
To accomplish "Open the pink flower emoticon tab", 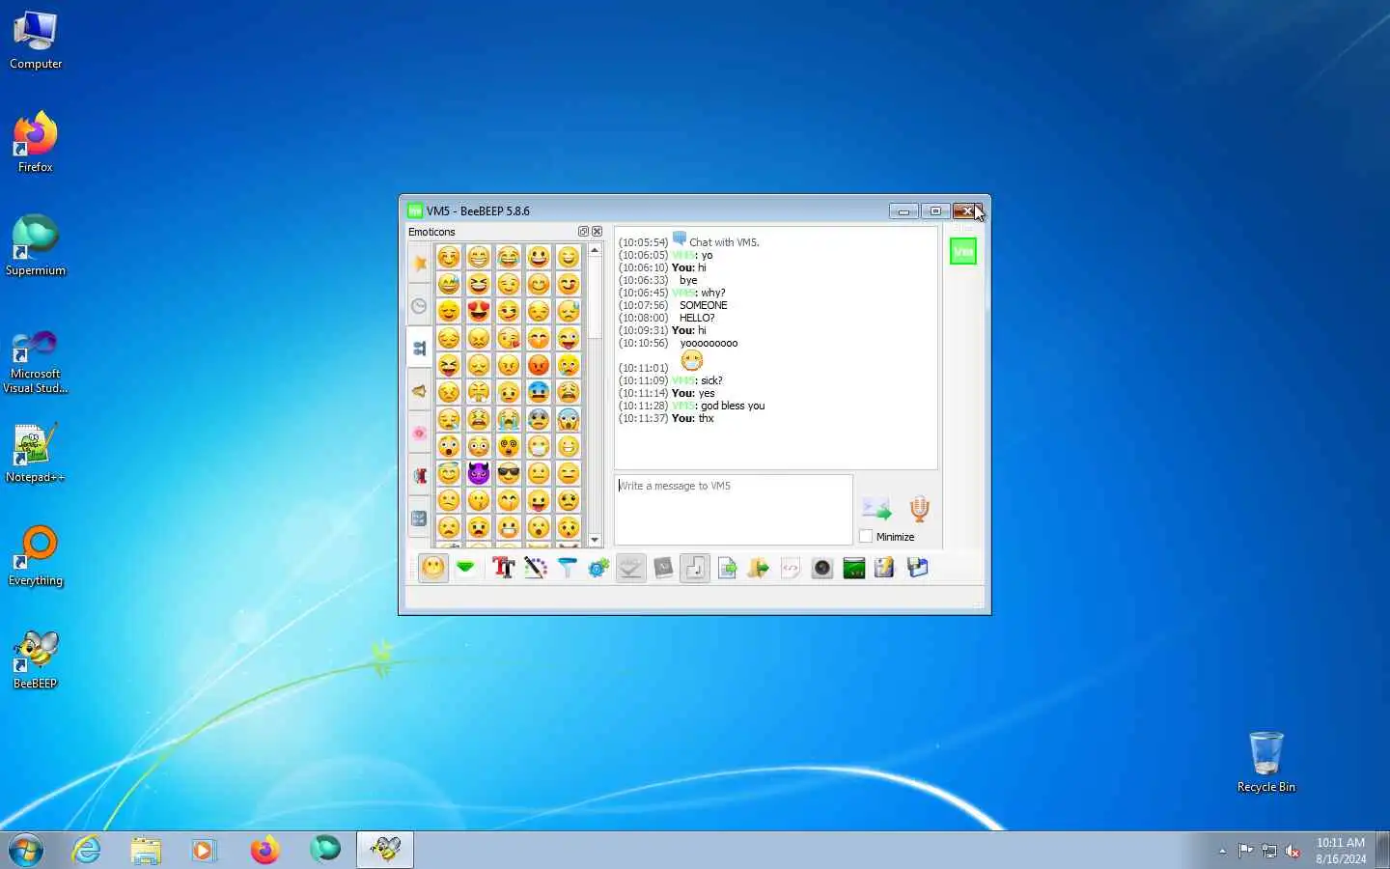I will coord(419,434).
